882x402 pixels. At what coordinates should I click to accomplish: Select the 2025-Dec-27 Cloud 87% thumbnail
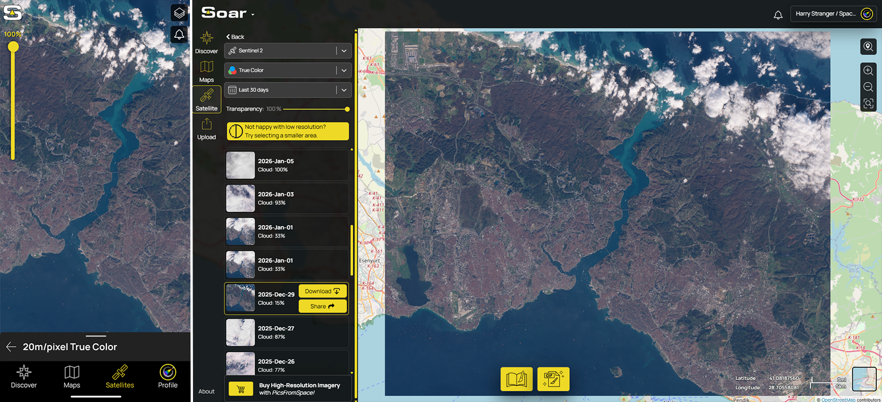click(x=240, y=332)
